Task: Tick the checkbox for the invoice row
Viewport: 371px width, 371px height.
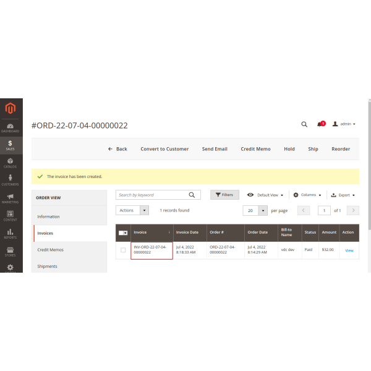Action: tap(123, 250)
